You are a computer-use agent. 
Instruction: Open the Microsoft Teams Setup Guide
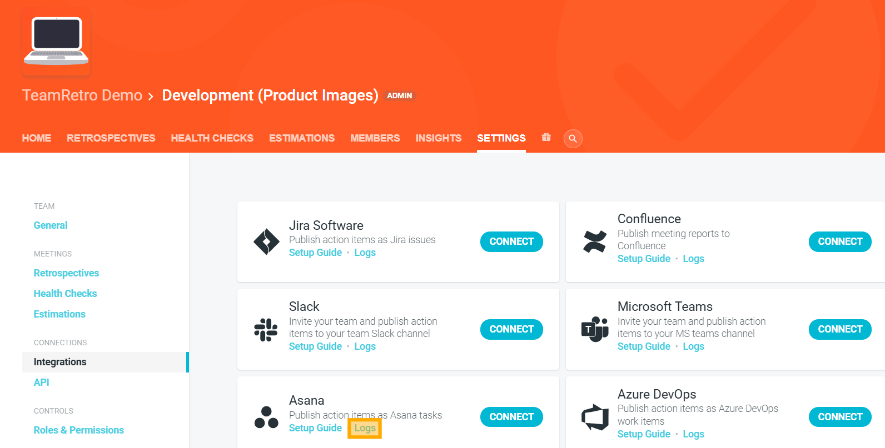[x=644, y=346]
